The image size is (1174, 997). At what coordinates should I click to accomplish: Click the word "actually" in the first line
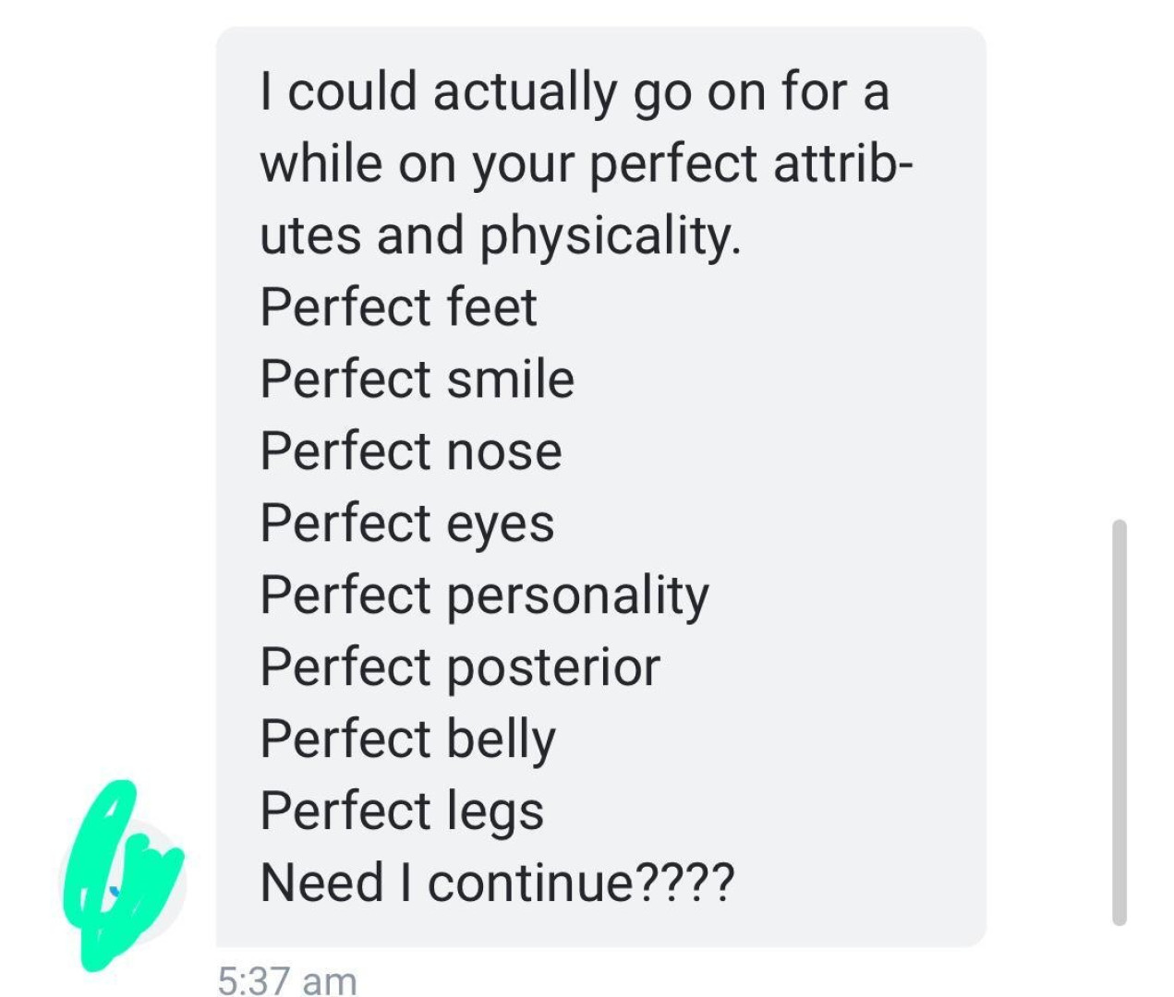(525, 92)
